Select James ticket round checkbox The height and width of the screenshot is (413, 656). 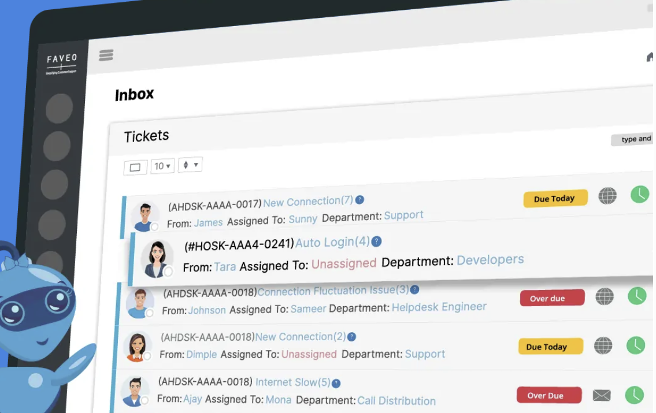click(x=154, y=227)
